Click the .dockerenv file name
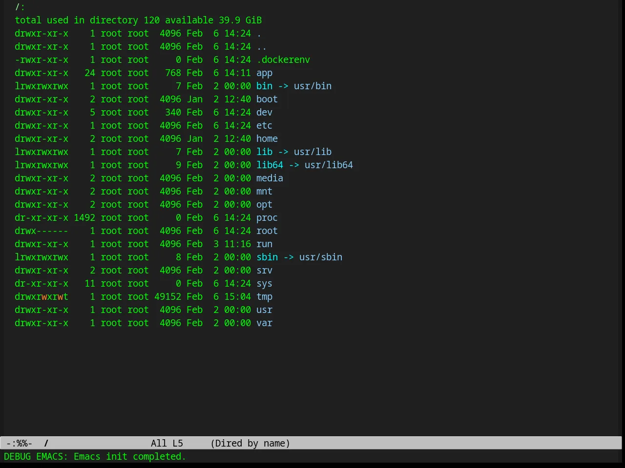Viewport: 625px width, 468px height. tap(283, 60)
